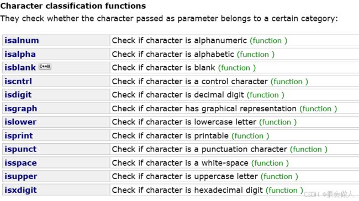359x201 pixels.
Task: Open the isspace function link
Action: 20,163
